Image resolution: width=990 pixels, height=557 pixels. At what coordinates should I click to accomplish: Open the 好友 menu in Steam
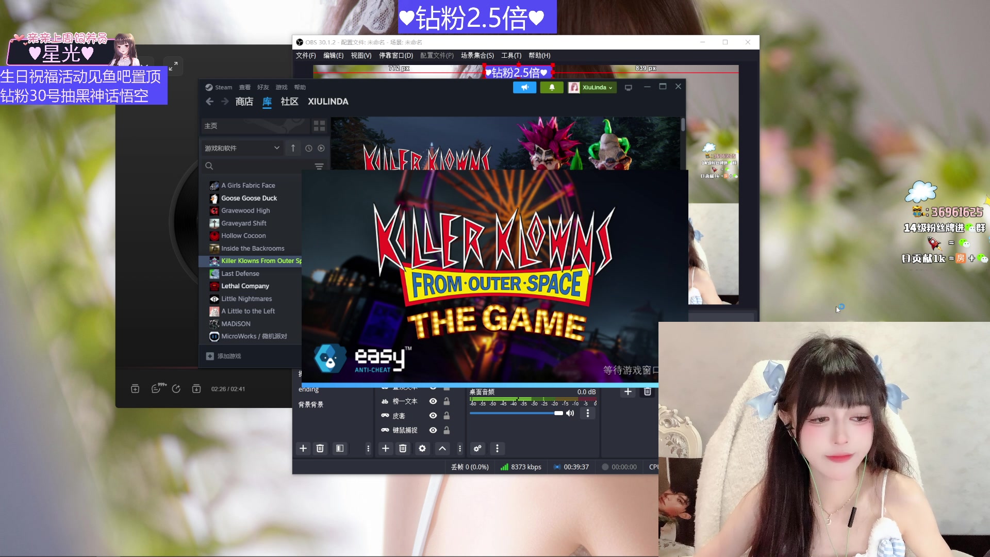point(263,87)
